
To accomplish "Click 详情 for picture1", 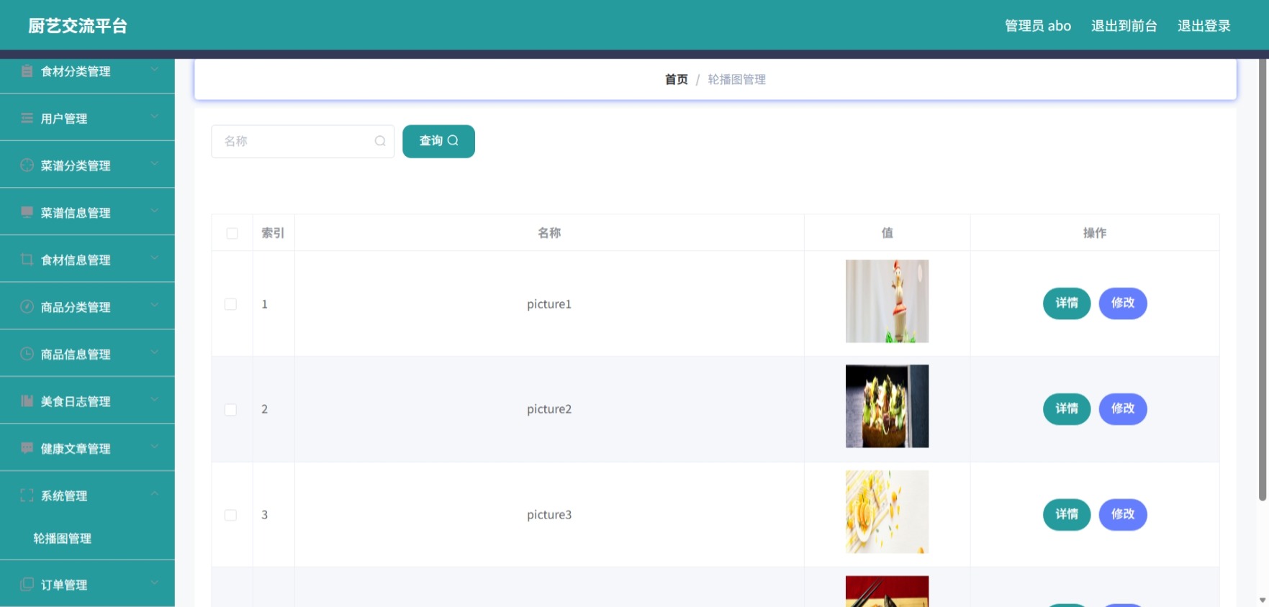I will 1067,303.
